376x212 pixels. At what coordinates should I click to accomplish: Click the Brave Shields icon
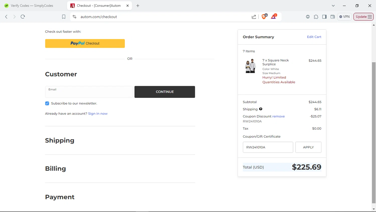coord(264,17)
